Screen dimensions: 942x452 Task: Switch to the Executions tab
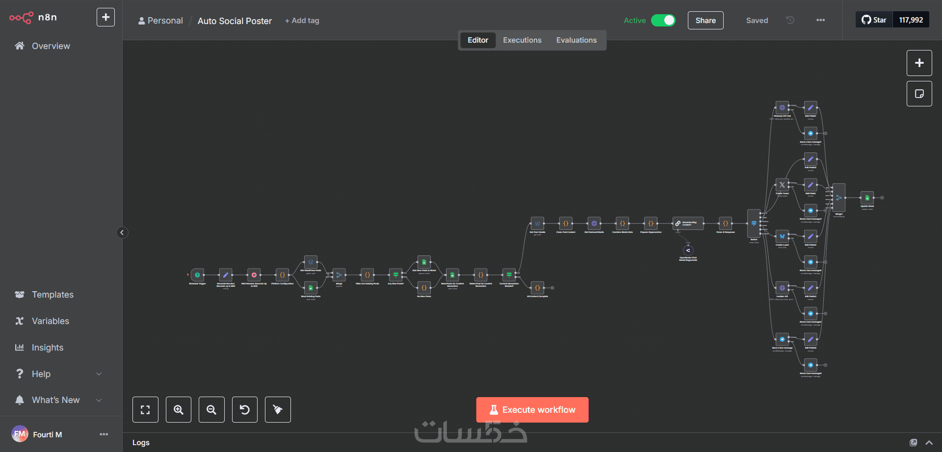(x=522, y=40)
